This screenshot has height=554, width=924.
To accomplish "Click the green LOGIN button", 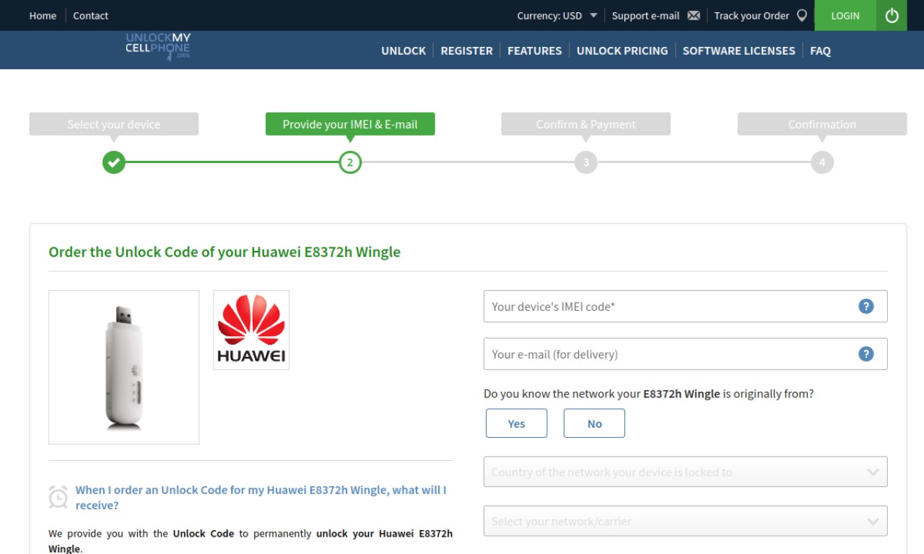I will pyautogui.click(x=845, y=15).
